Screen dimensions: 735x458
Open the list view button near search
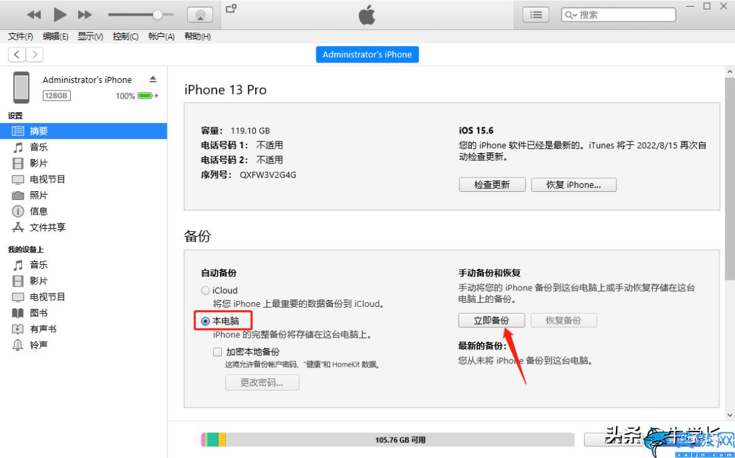(536, 15)
